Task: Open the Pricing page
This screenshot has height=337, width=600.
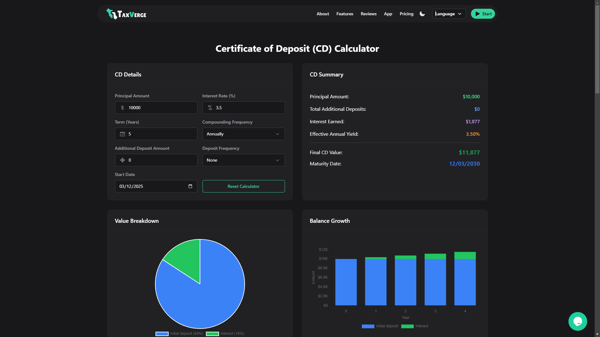Action: pos(406,14)
